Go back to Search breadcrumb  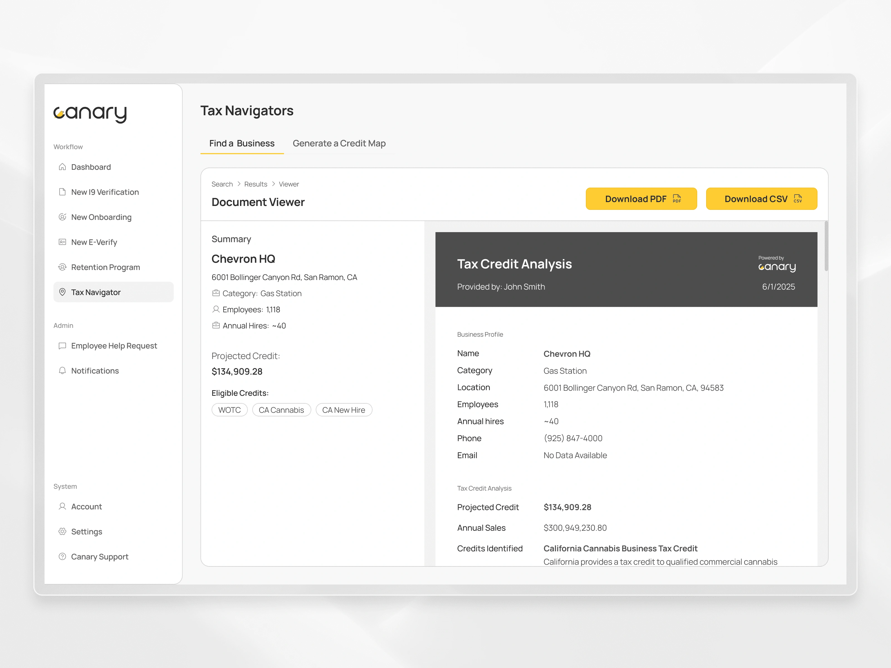tap(222, 184)
